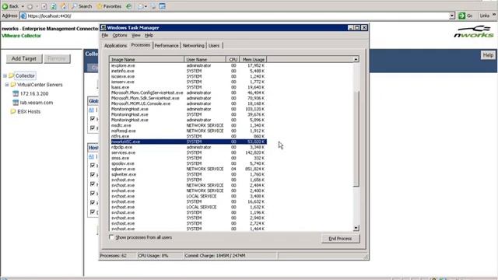
Task: Click the End Process button
Action: 340,239
